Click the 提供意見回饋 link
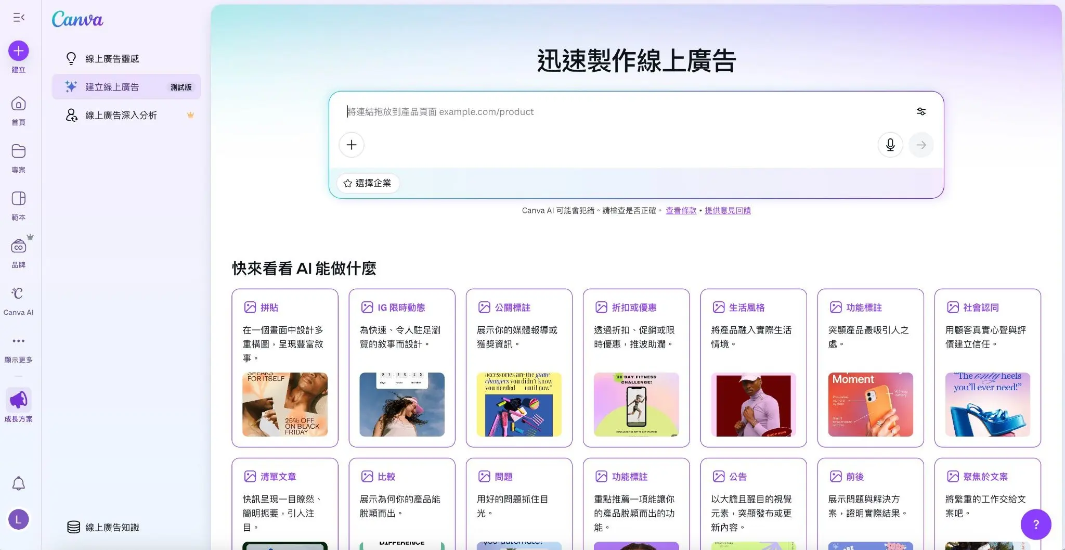This screenshot has width=1065, height=550. pyautogui.click(x=728, y=210)
